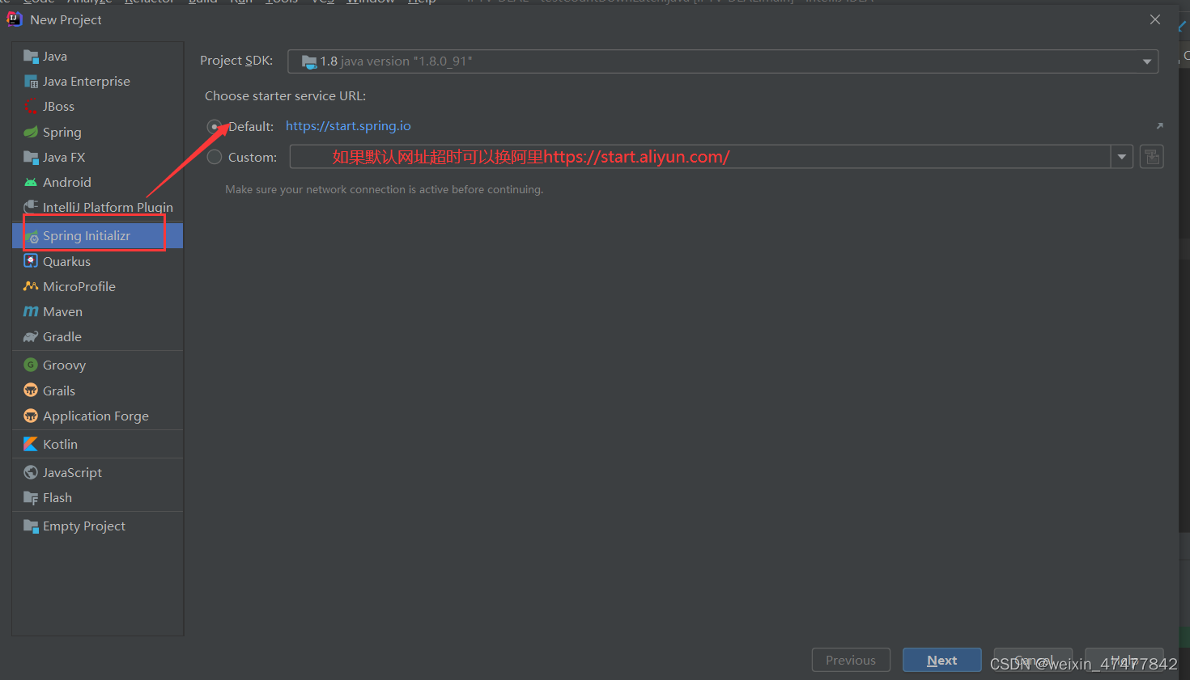Click the Quarkus icon
The image size is (1190, 680).
(31, 261)
